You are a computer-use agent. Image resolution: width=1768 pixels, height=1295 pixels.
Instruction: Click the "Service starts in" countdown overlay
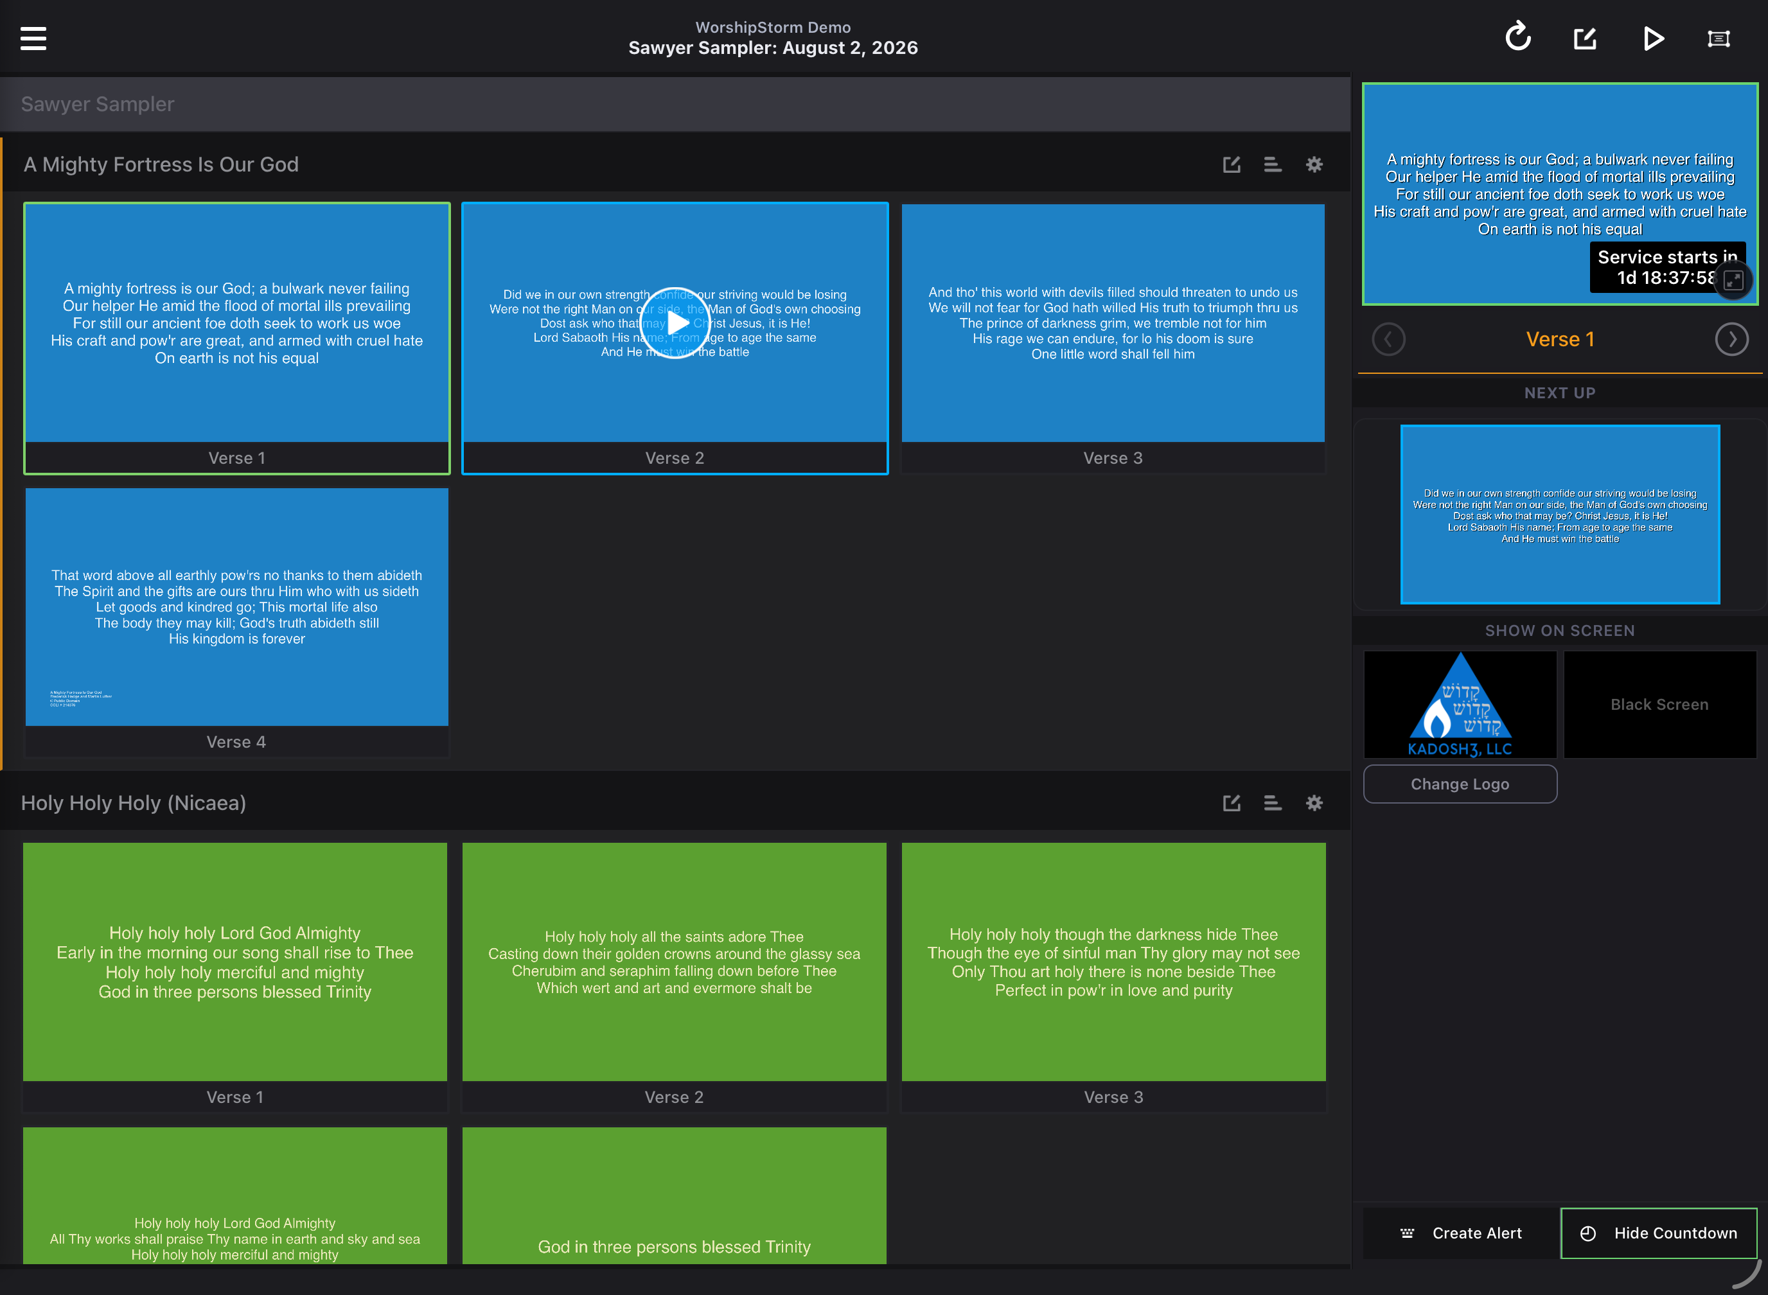pyautogui.click(x=1668, y=267)
